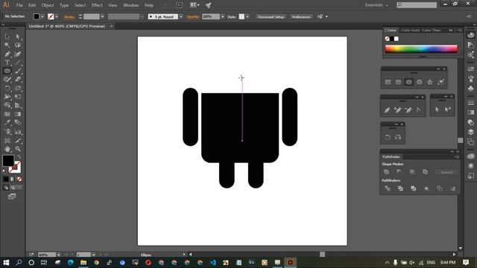Click Divide pathfinder button
This screenshot has width=477, height=268.
pos(388,188)
